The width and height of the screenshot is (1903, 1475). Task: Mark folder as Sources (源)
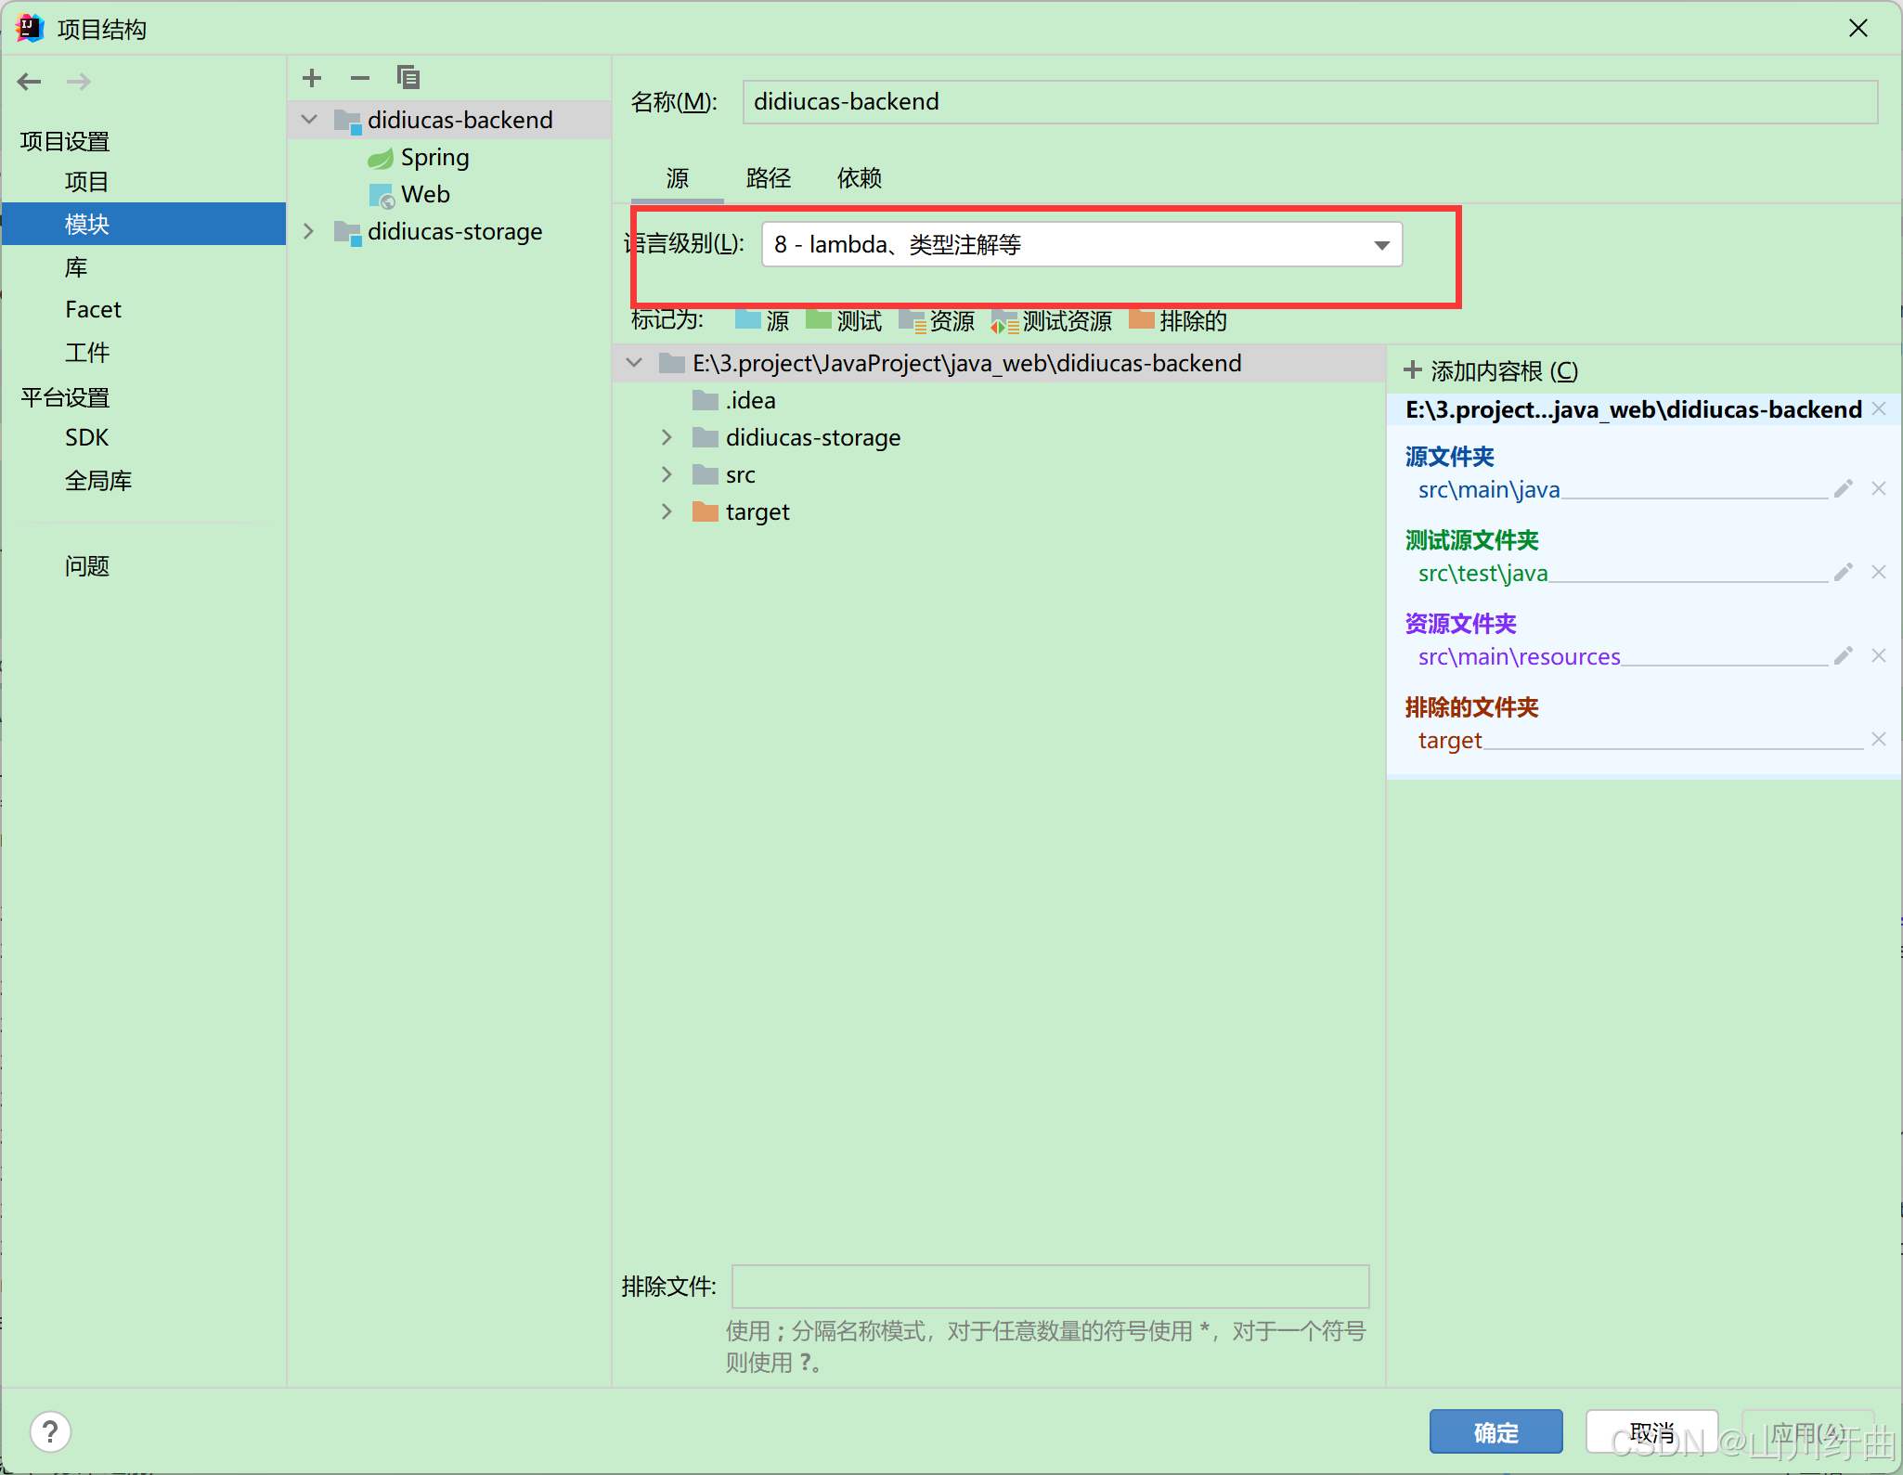(x=761, y=321)
